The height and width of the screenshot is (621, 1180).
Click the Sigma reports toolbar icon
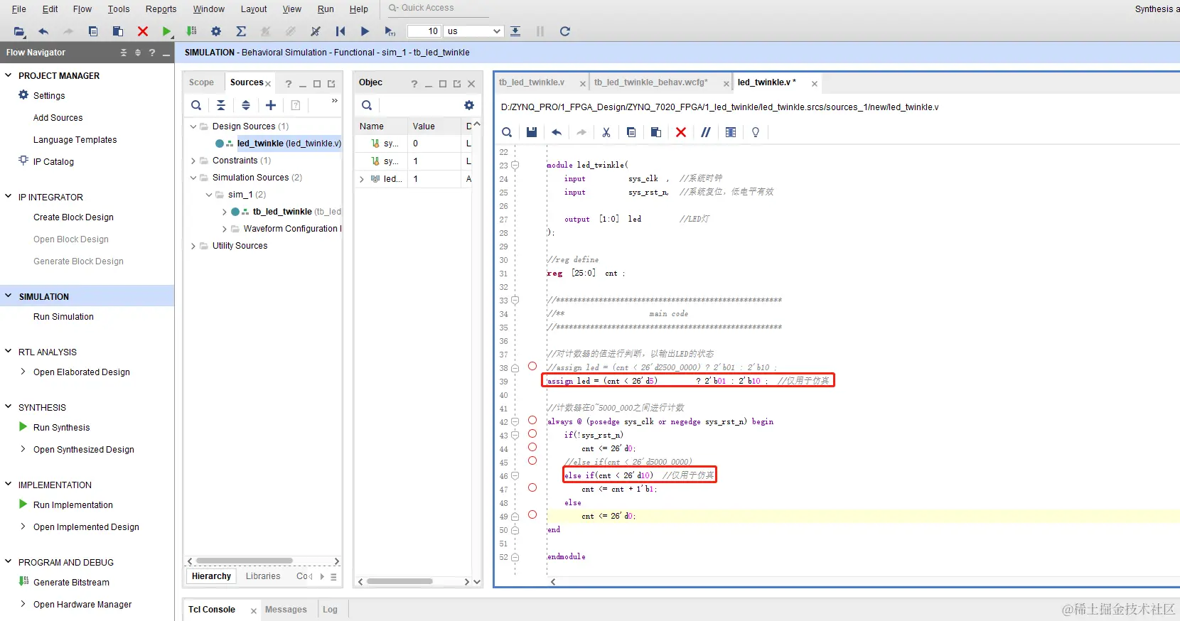tap(241, 31)
